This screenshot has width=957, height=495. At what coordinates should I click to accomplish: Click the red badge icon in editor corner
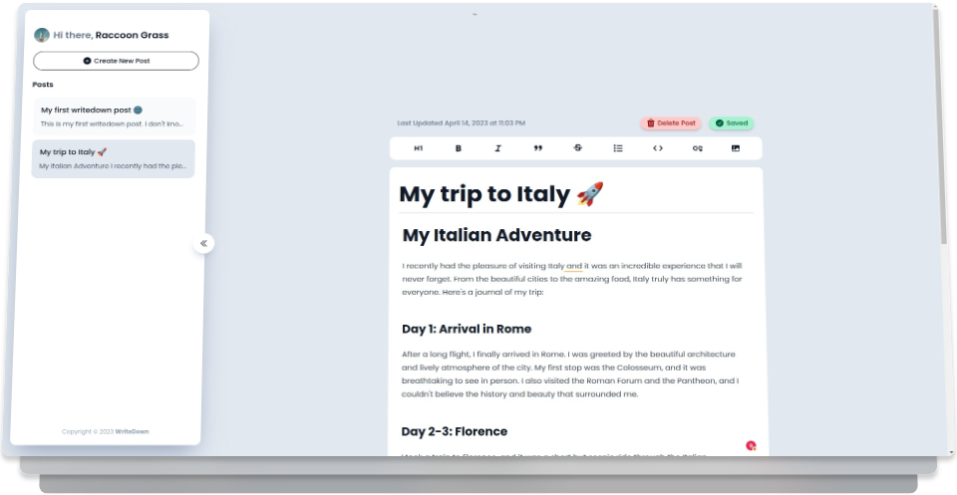pos(751,445)
